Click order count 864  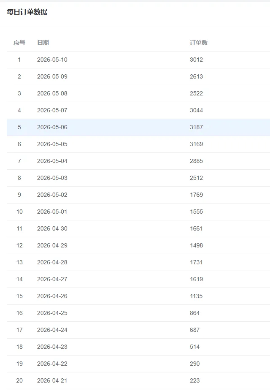tap(194, 313)
